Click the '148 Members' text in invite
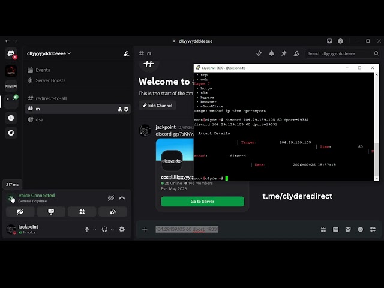The width and height of the screenshot is (384, 288). 200,183
